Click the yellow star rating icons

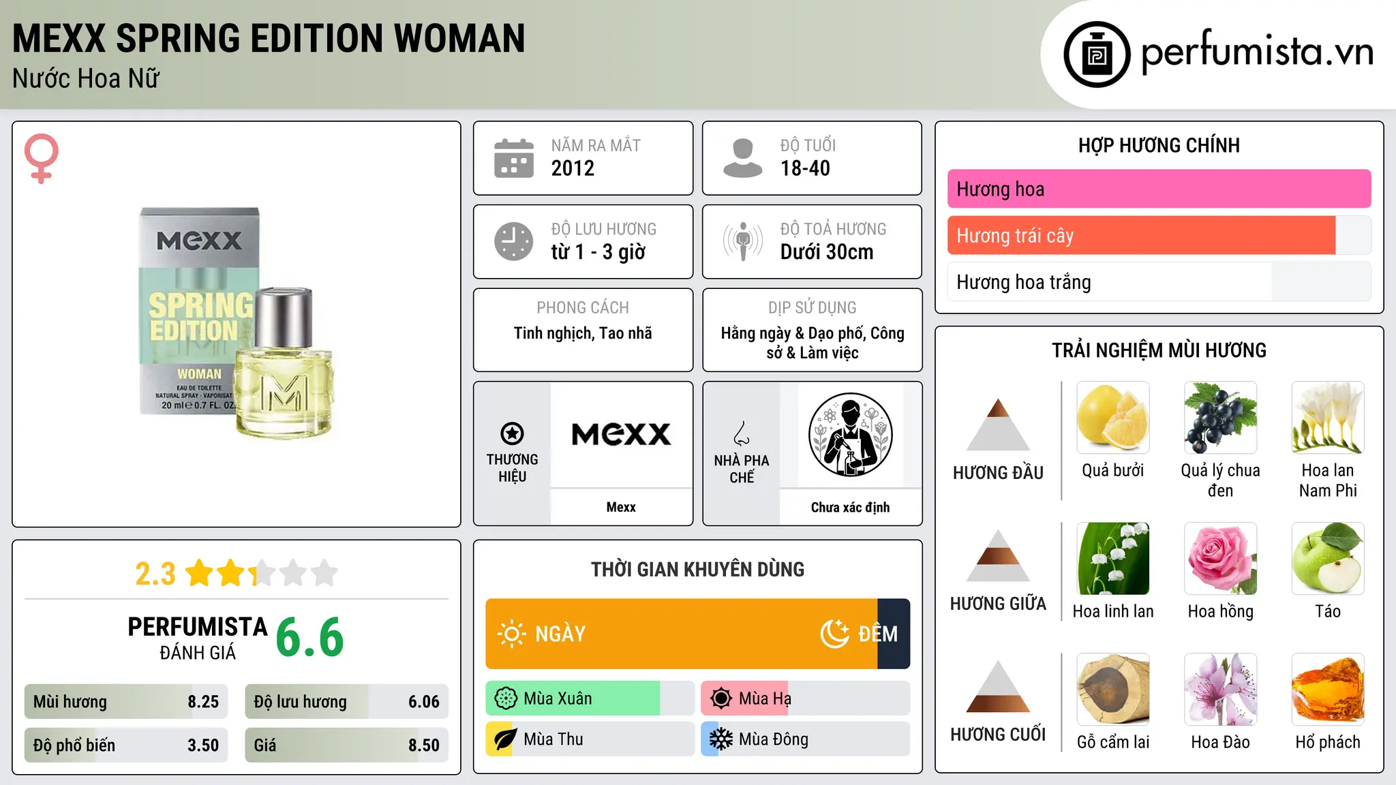coord(261,573)
